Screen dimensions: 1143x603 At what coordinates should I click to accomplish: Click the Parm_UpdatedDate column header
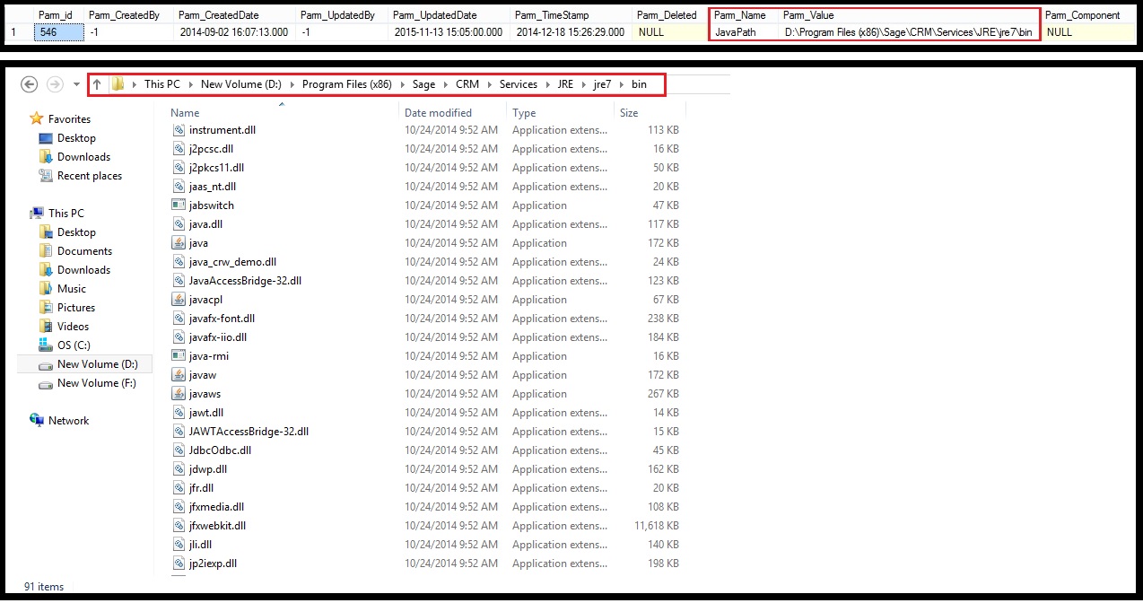pos(435,15)
